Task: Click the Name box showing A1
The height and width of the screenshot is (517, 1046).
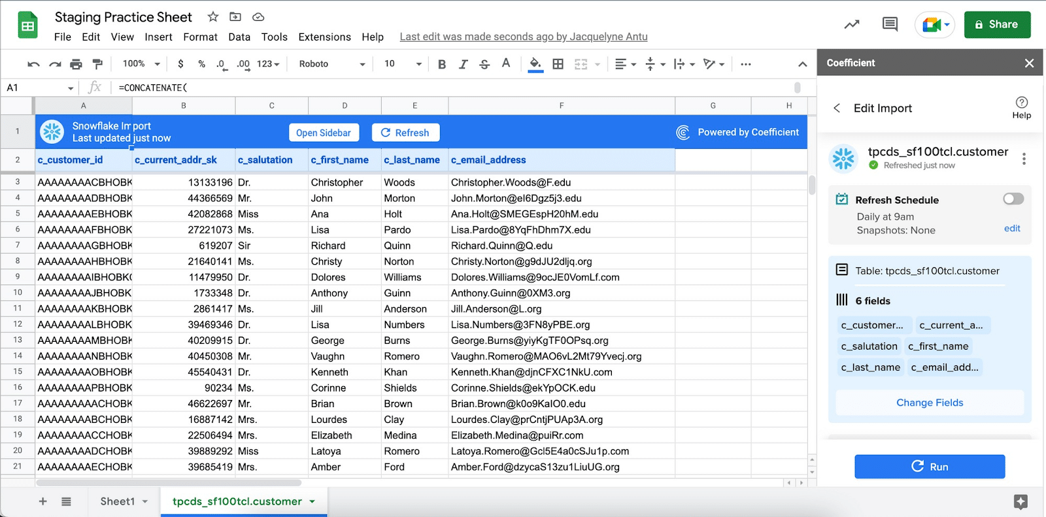Action: point(39,88)
